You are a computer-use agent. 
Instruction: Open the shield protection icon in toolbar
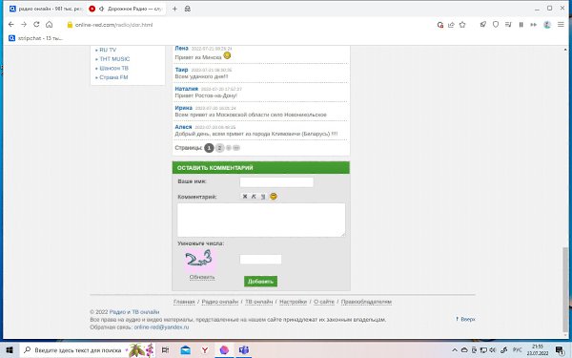coord(496,25)
